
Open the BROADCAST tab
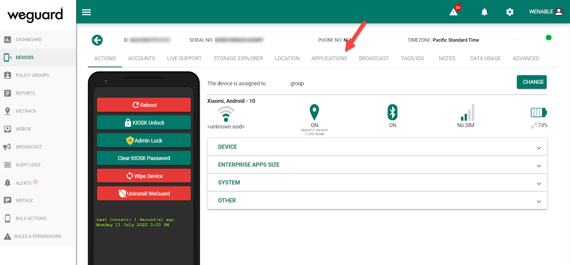click(374, 58)
